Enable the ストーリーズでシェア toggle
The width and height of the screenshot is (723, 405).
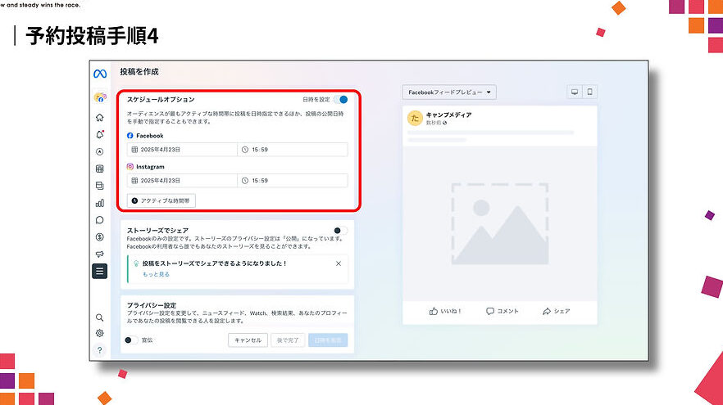coord(340,231)
